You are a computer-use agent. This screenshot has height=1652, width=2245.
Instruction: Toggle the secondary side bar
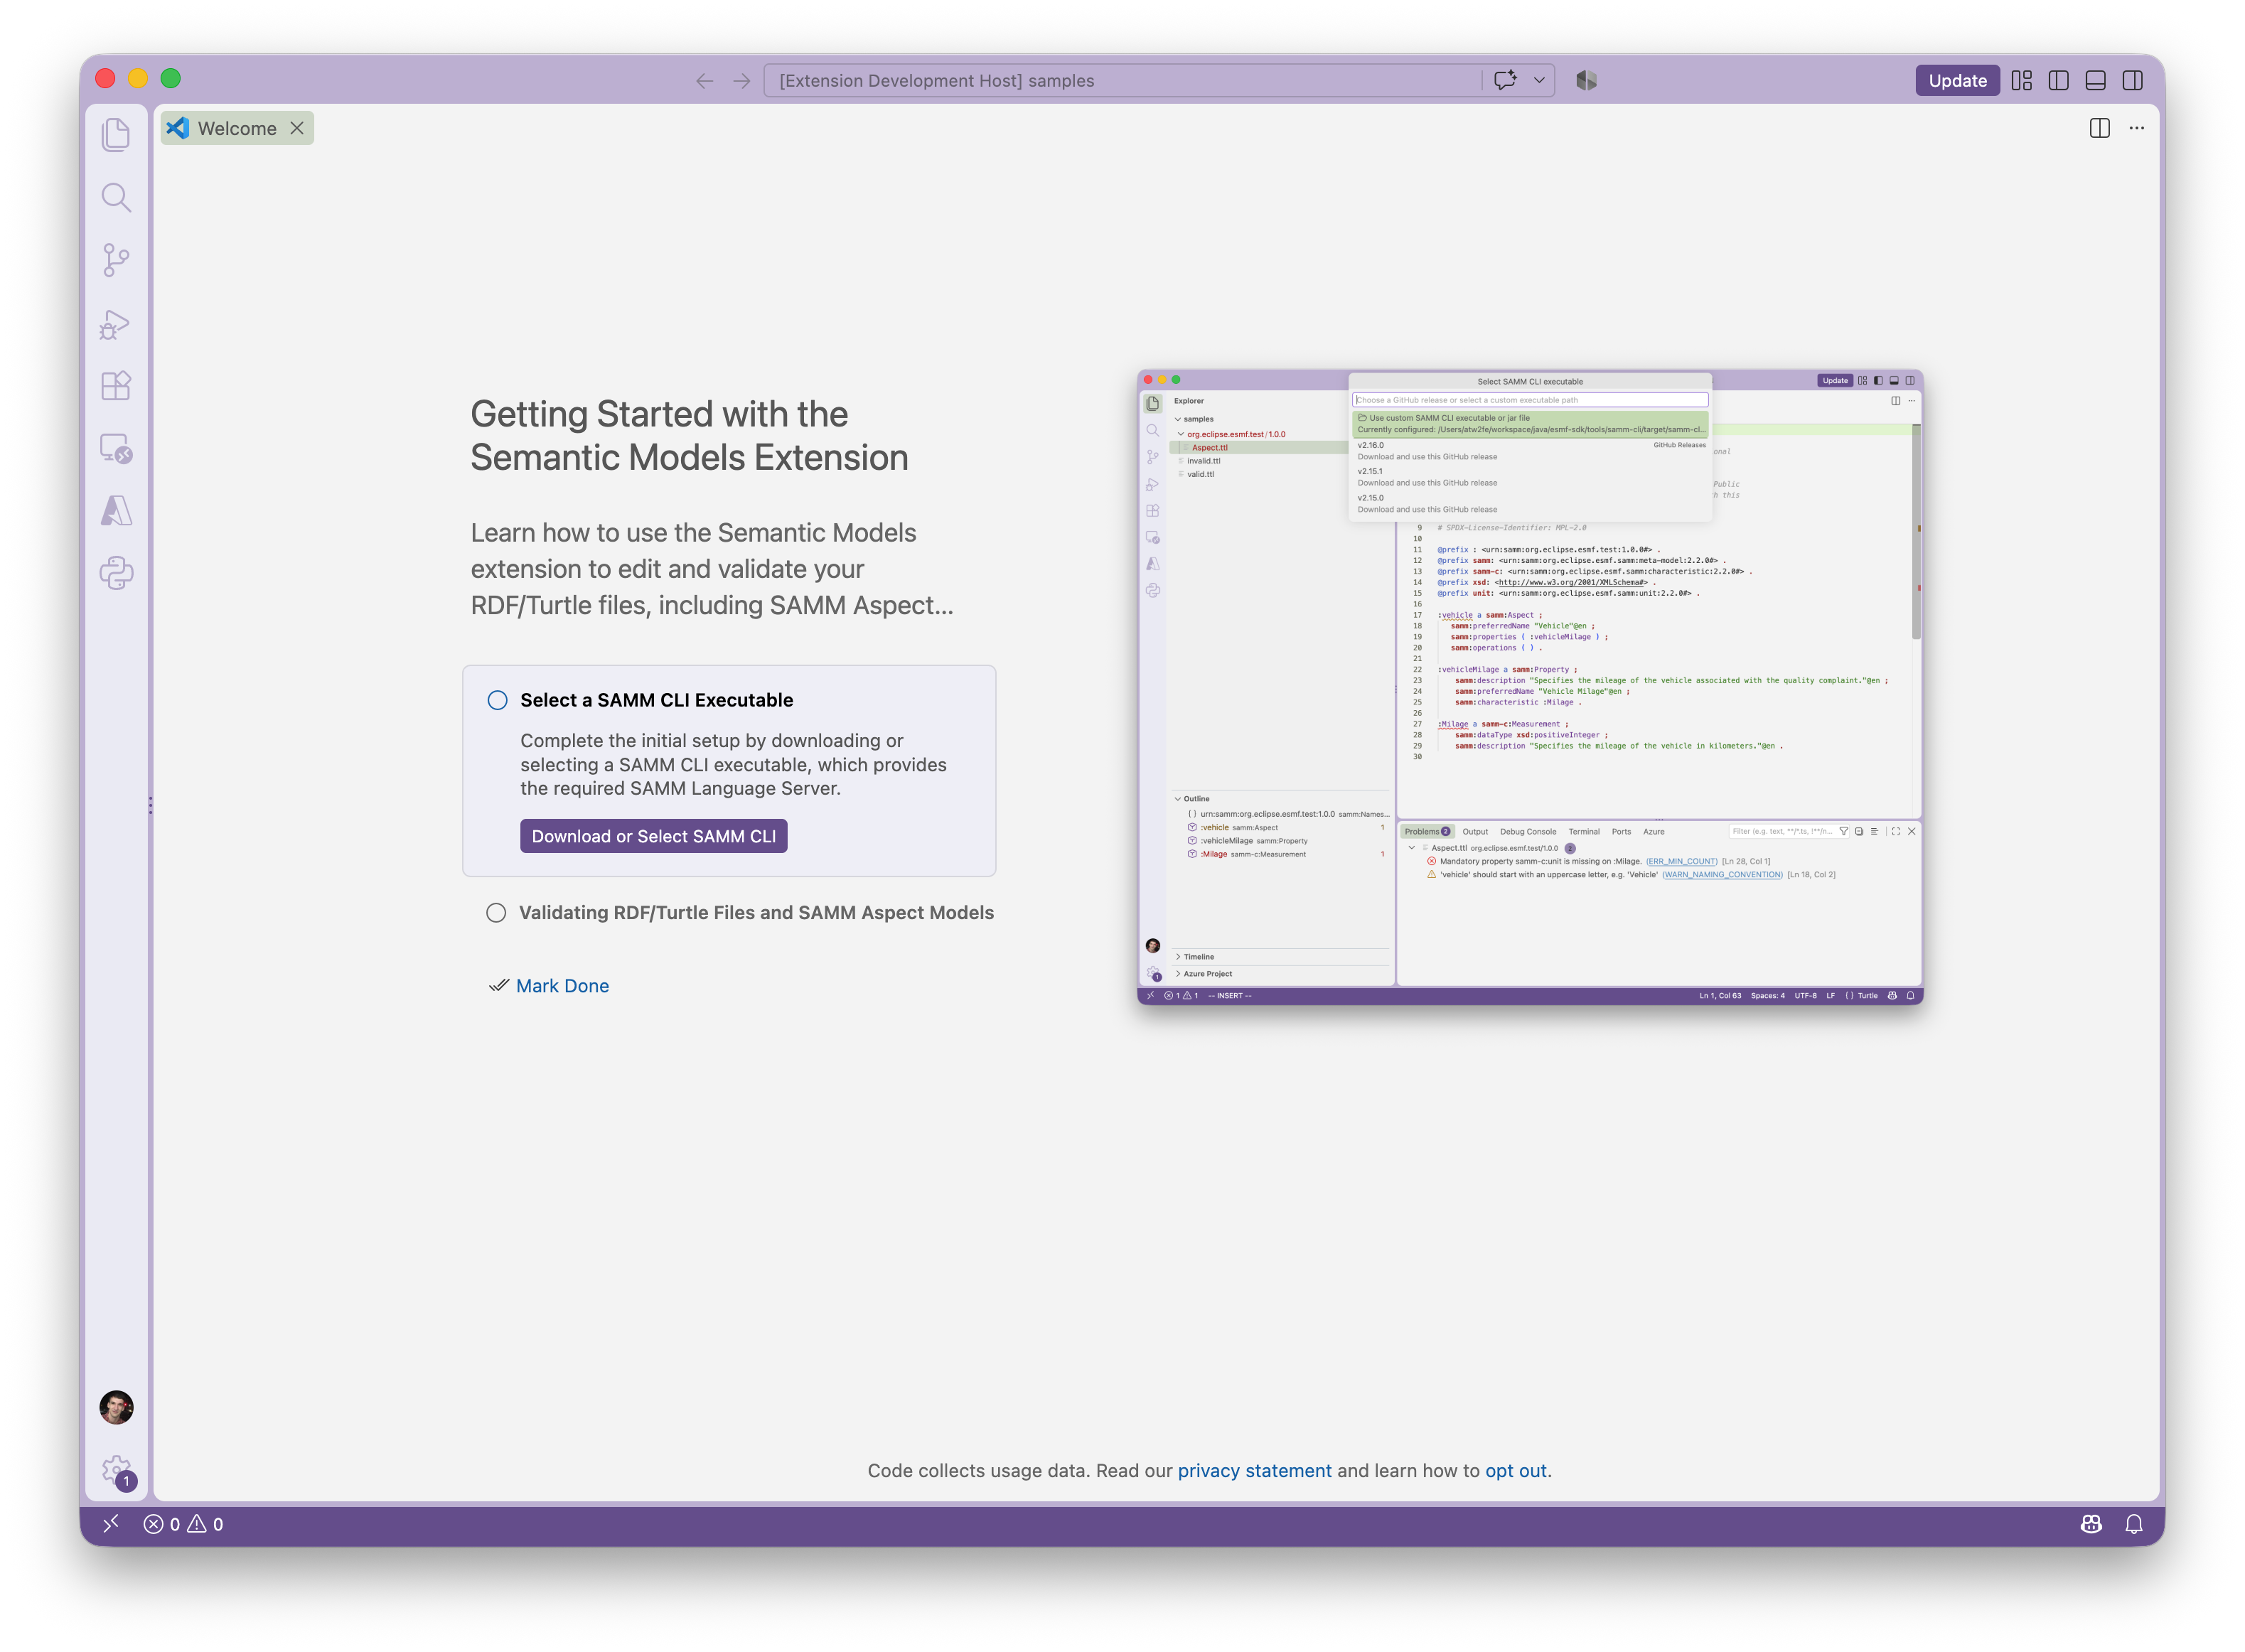pyautogui.click(x=2132, y=80)
